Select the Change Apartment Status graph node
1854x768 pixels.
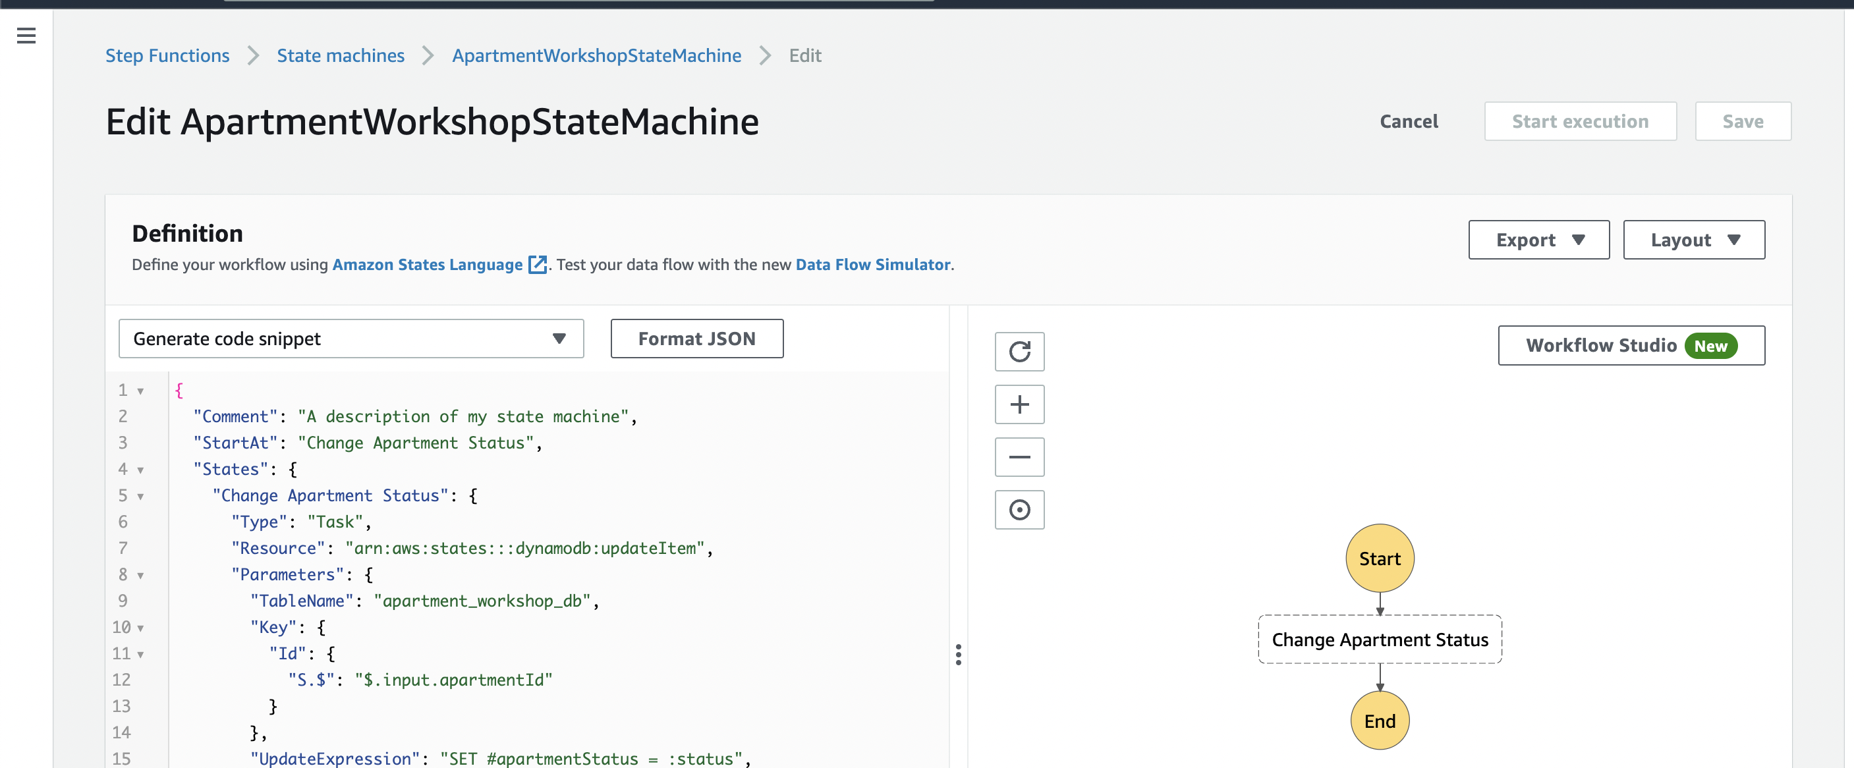click(x=1379, y=639)
